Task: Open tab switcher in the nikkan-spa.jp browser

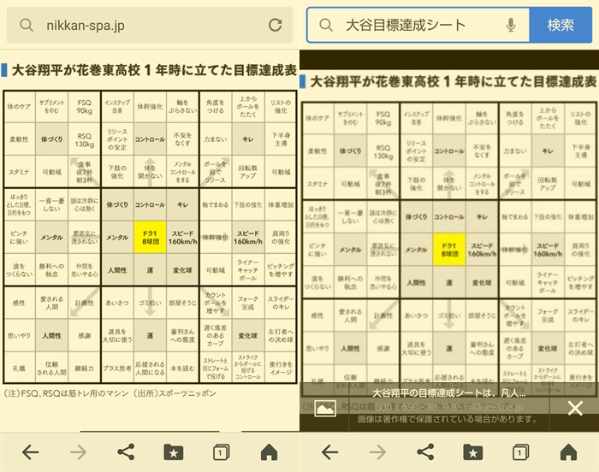Action: [x=220, y=451]
